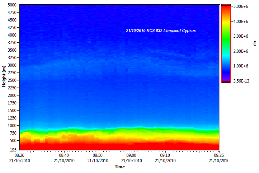Viewport: 259px width, 173px height.
Task: Click the 5.00E+6 color scale maximum value
Action: (x=240, y=6)
